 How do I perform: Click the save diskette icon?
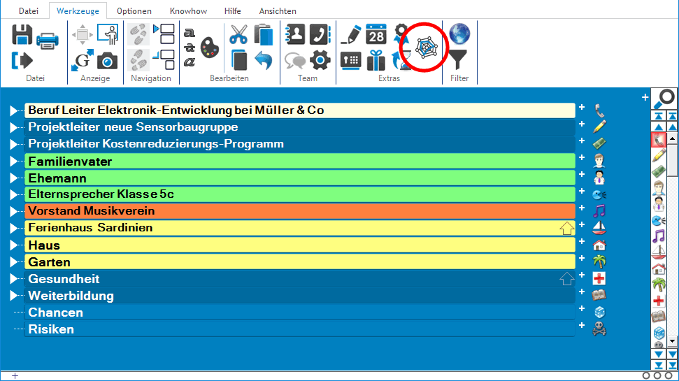22,34
